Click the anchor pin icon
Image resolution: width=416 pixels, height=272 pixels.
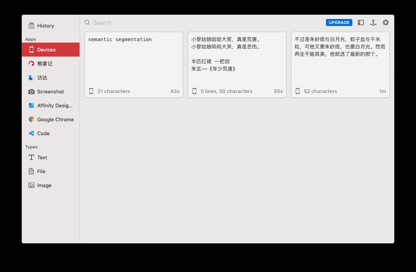pyautogui.click(x=373, y=22)
